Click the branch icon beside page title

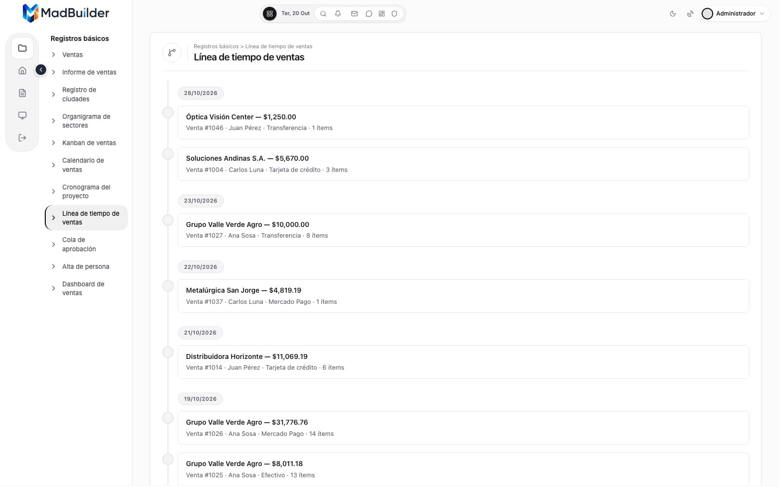click(172, 53)
